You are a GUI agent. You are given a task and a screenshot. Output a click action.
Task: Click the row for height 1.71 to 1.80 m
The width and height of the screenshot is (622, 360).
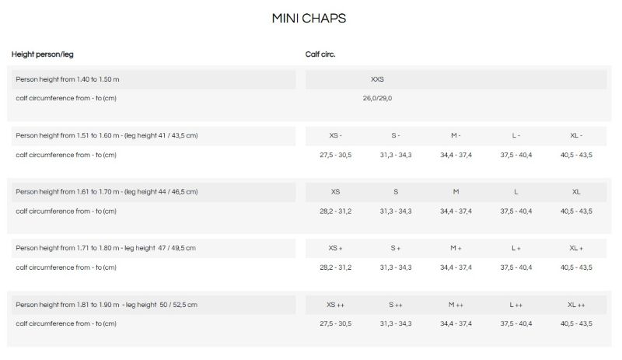tap(106, 248)
